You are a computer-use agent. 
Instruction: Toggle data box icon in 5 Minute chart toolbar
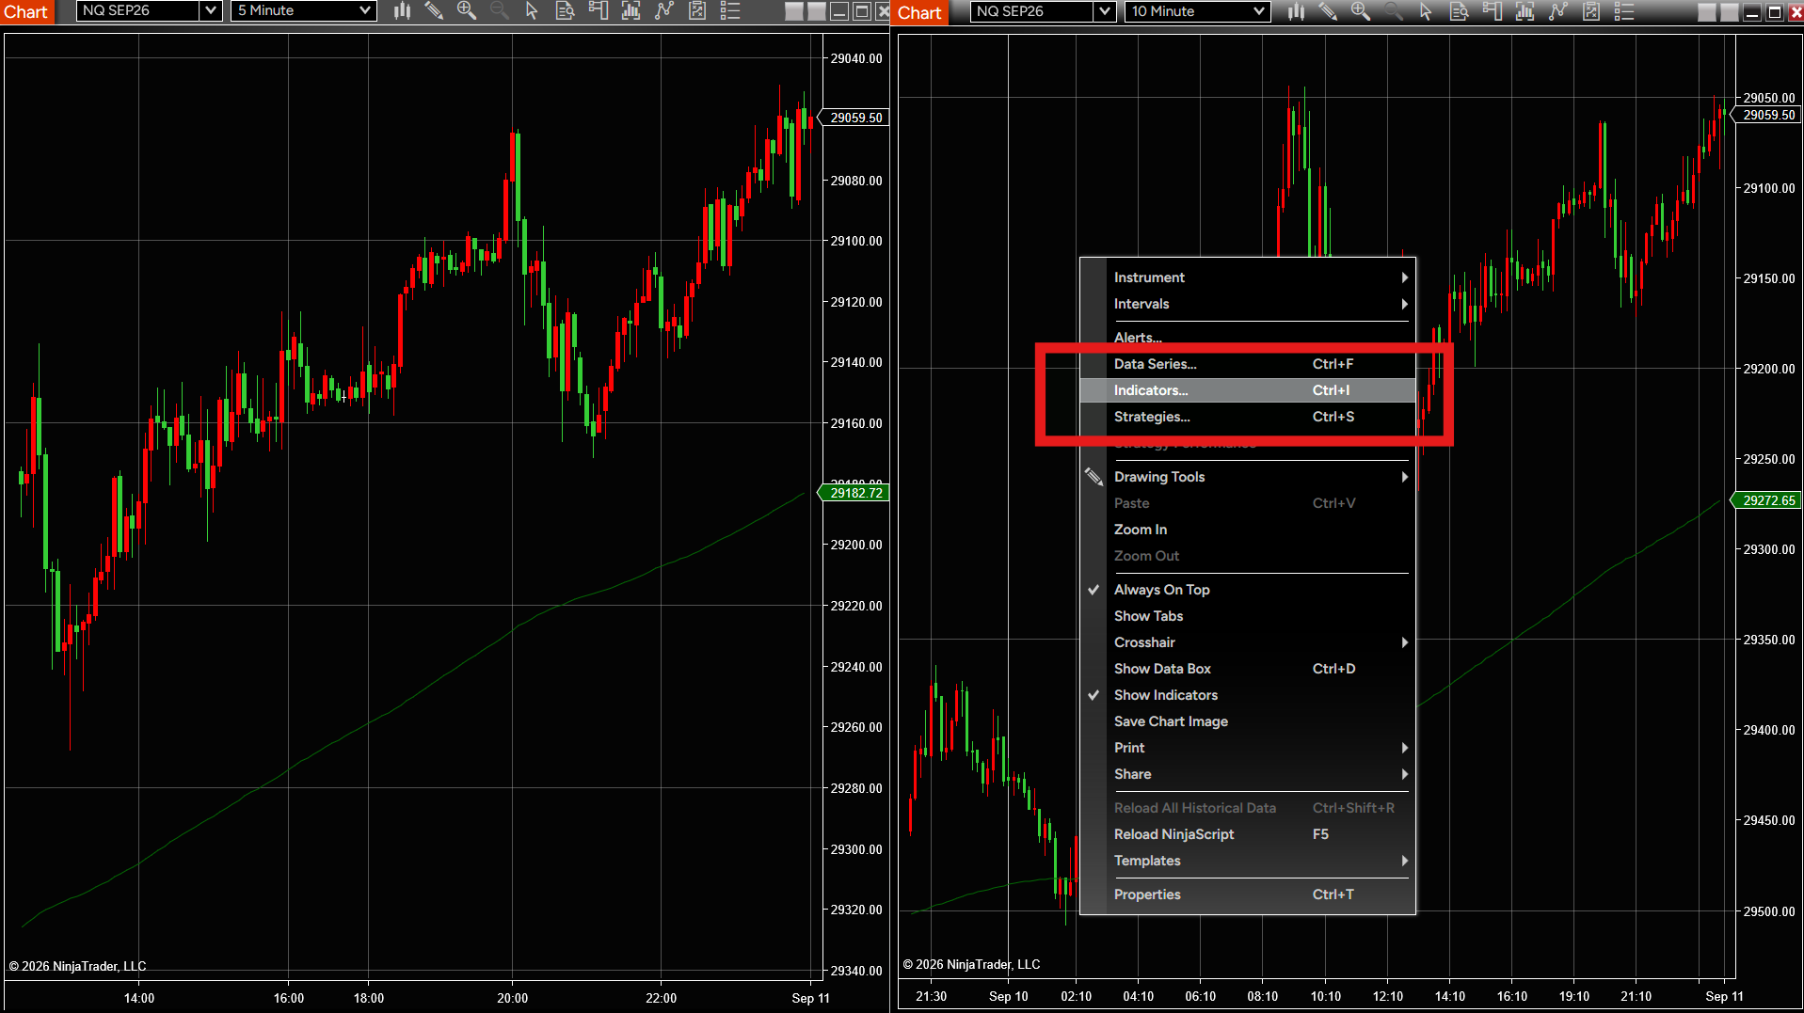[x=565, y=11]
